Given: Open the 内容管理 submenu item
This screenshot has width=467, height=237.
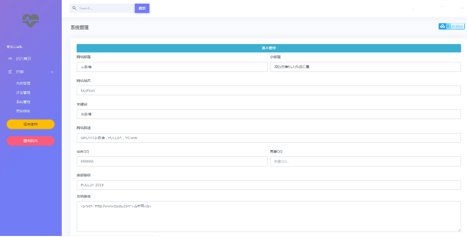Looking at the screenshot, I should (x=23, y=83).
